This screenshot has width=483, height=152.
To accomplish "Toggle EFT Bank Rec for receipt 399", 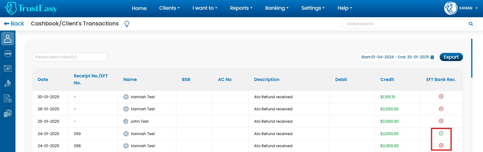I will coord(441,133).
